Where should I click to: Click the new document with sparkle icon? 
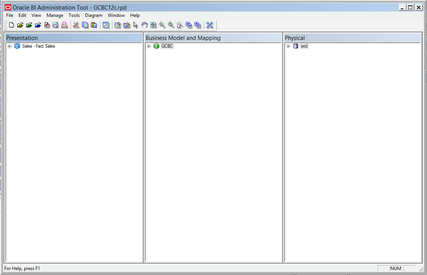point(118,25)
